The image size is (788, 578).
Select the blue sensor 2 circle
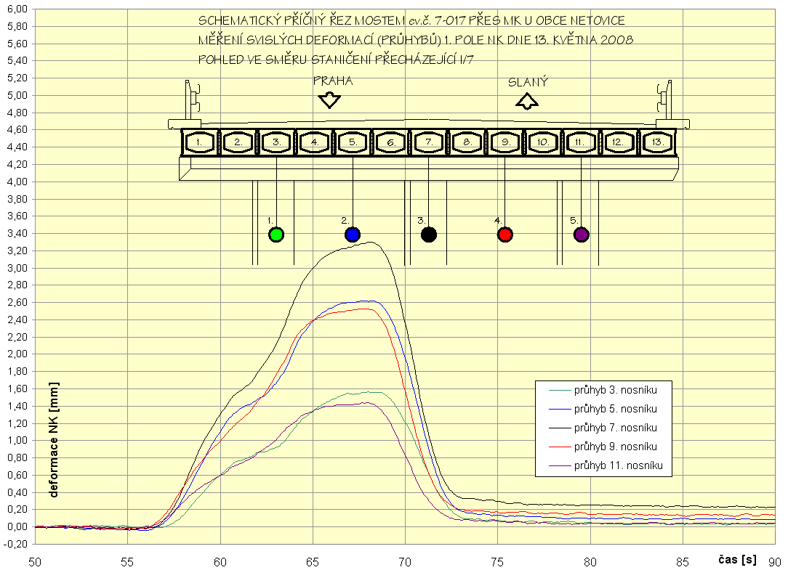pos(353,234)
